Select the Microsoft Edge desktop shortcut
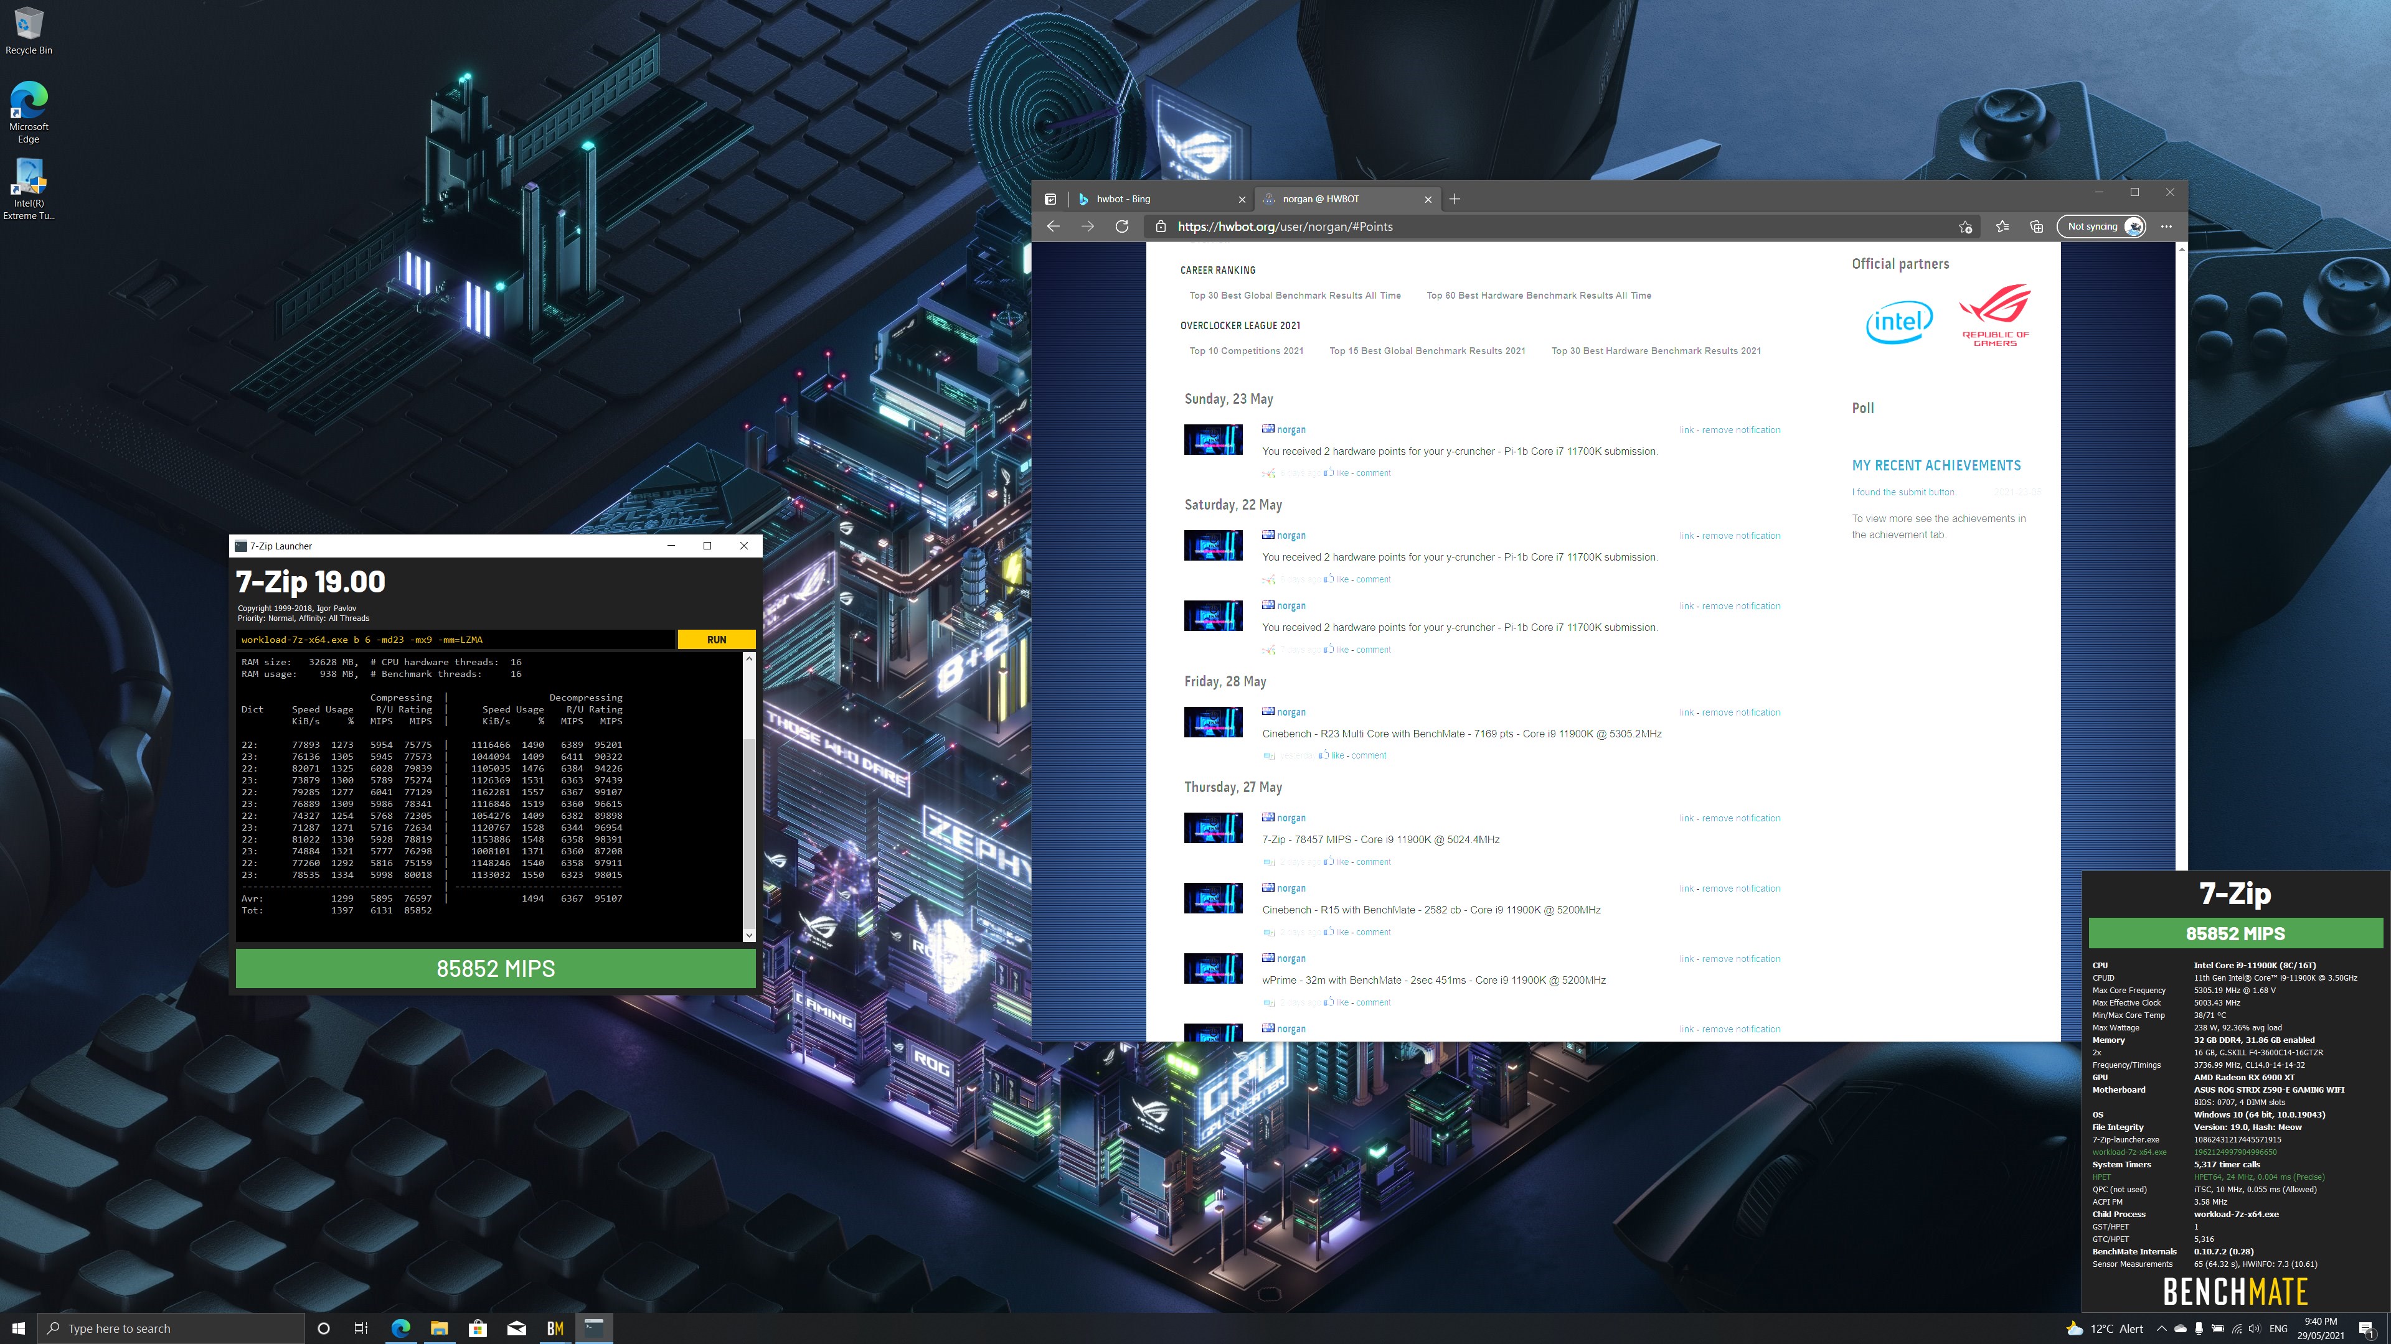2391x1344 pixels. coord(29,112)
